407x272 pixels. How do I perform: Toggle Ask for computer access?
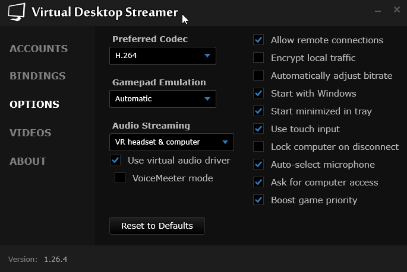coord(258,182)
